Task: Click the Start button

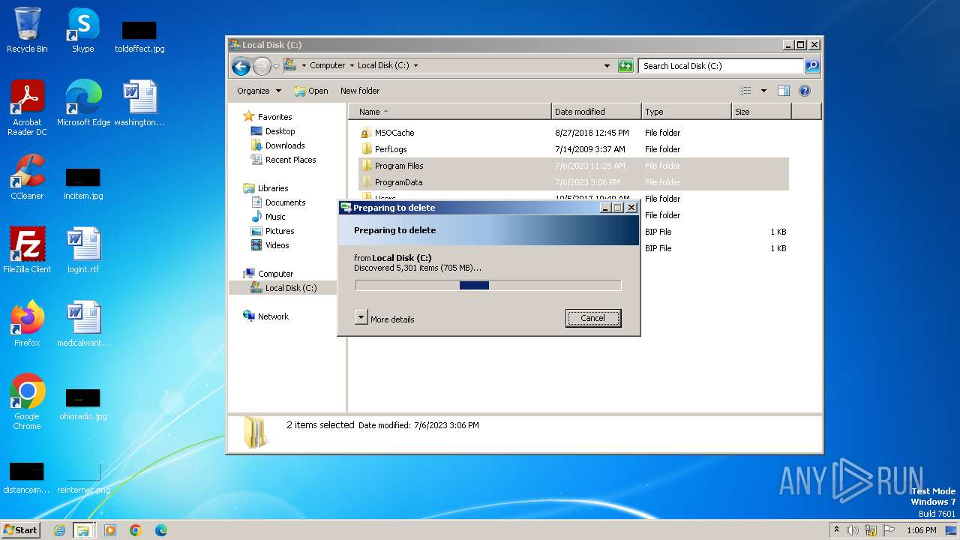Action: pos(20,529)
